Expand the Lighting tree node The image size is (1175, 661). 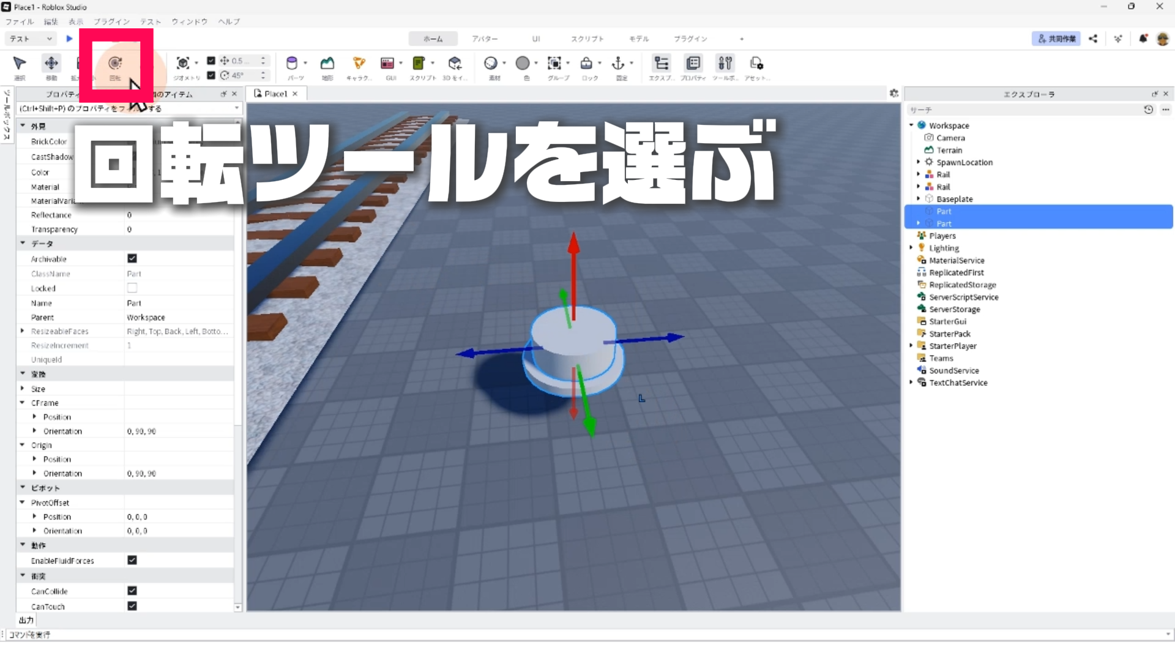[x=911, y=248]
